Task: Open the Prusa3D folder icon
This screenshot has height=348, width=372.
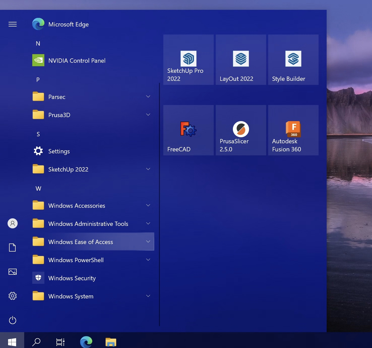Action: pyautogui.click(x=38, y=115)
